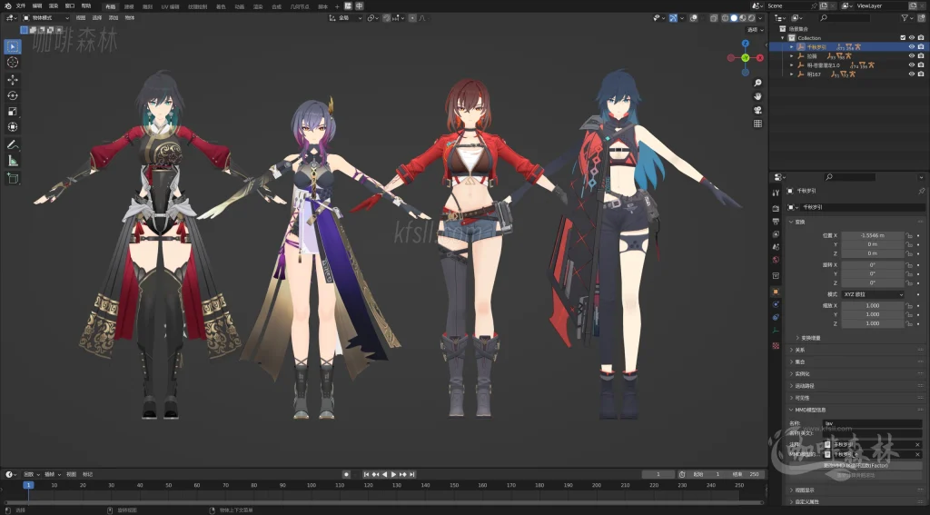This screenshot has height=515, width=930.
Task: Toggle camera view with the camera icon
Action: (757, 110)
